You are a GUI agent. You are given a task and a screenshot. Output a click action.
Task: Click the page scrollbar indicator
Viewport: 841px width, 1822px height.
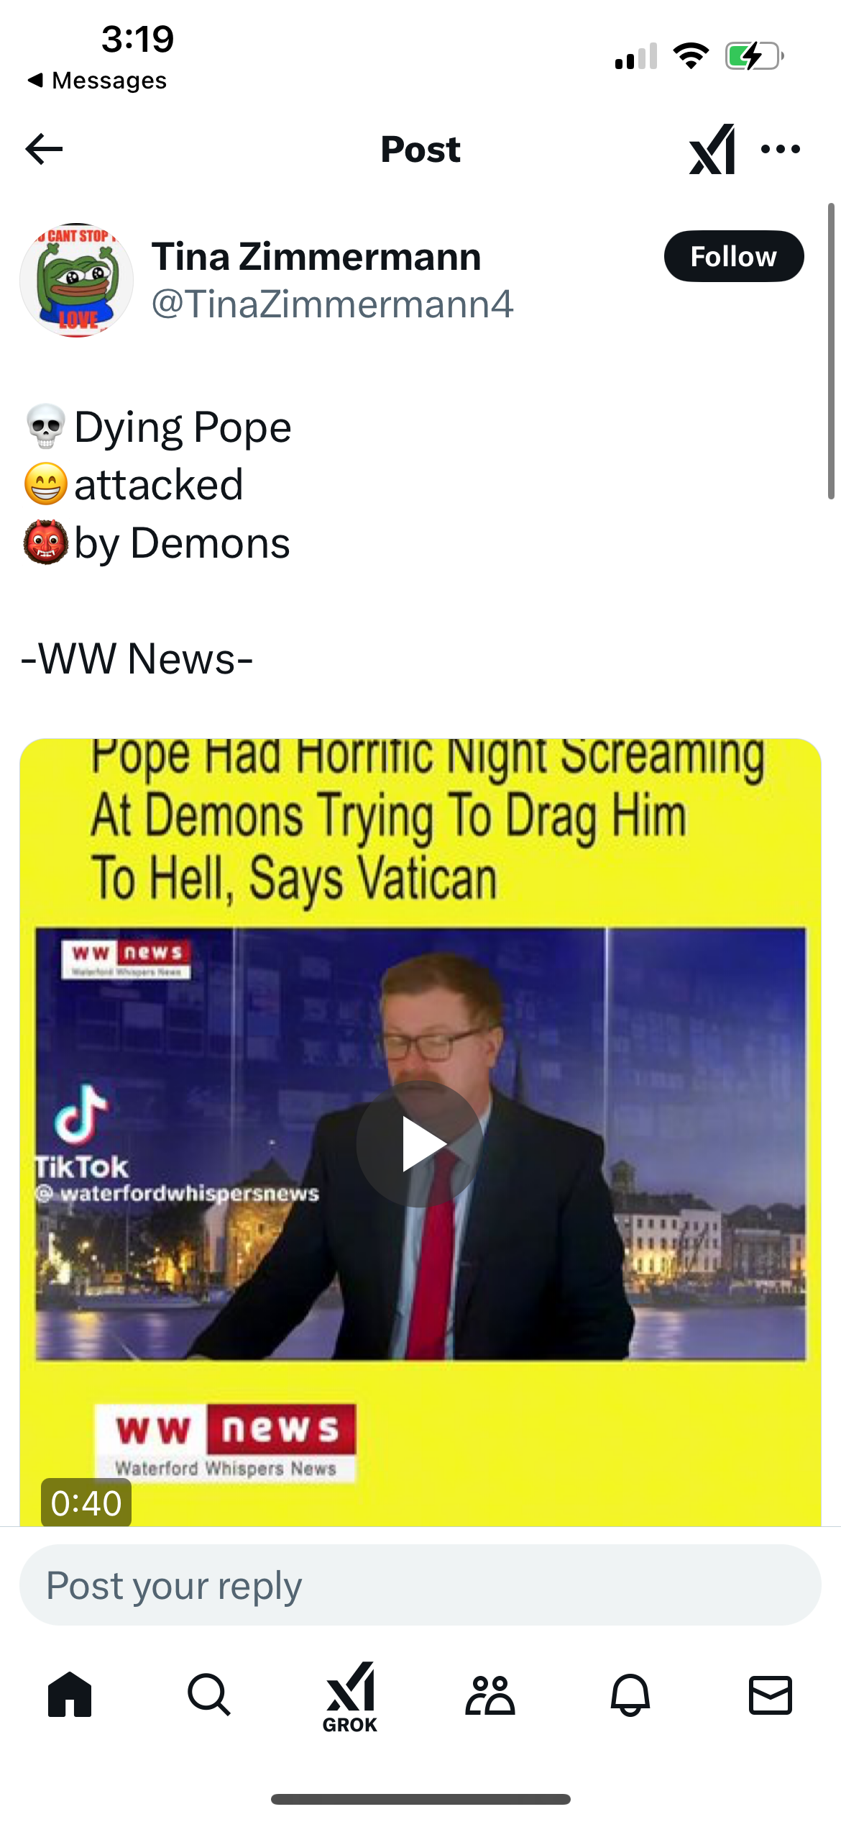coord(831,351)
